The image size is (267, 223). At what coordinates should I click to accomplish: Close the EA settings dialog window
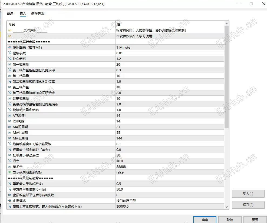point(263,4)
